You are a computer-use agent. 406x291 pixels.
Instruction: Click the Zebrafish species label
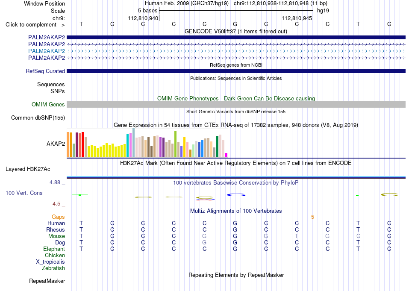(53, 268)
